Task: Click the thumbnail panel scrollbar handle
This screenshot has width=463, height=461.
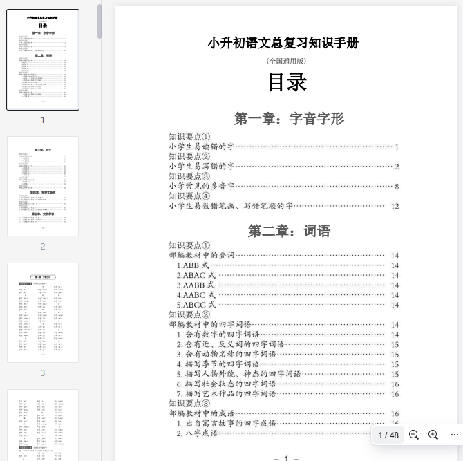Action: click(x=100, y=21)
